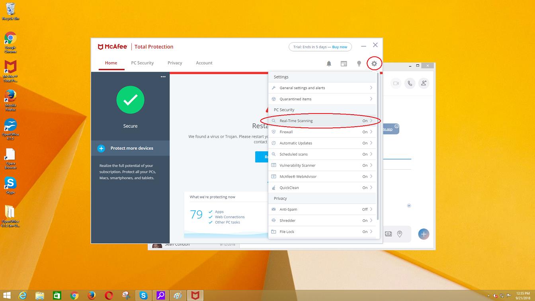Viewport: 535px width, 301px height.
Task: Expand the McAfee WebAdvisor chevron
Action: [371, 176]
